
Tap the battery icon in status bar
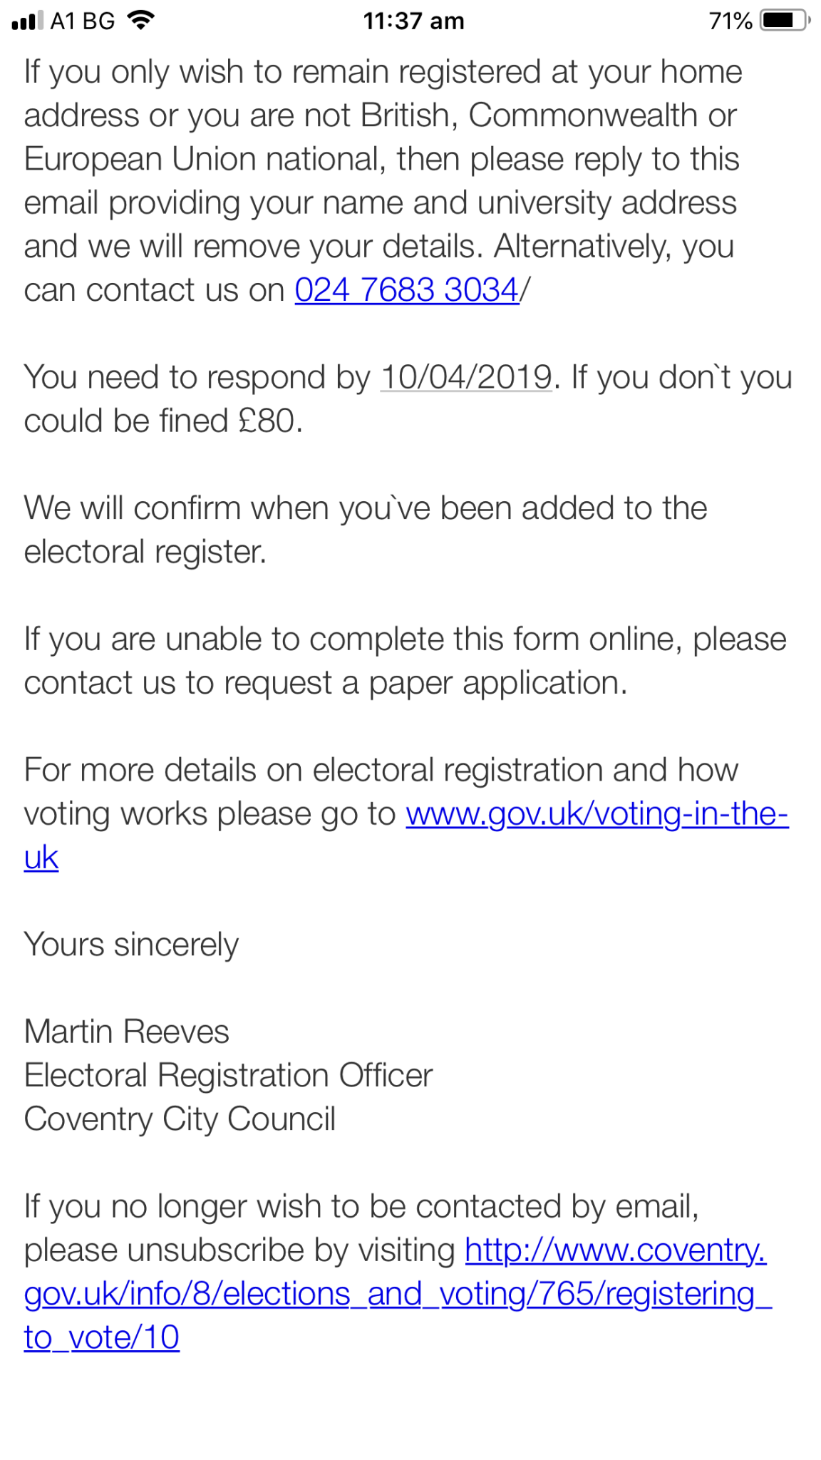pyautogui.click(x=785, y=21)
